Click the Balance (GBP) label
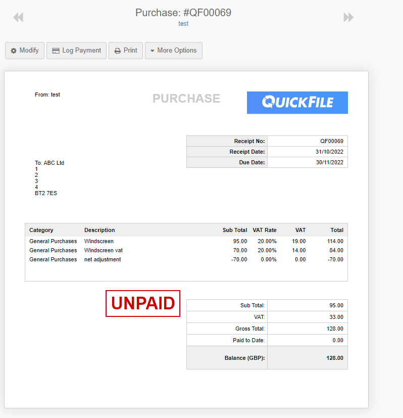The width and height of the screenshot is (403, 418). pyautogui.click(x=244, y=358)
